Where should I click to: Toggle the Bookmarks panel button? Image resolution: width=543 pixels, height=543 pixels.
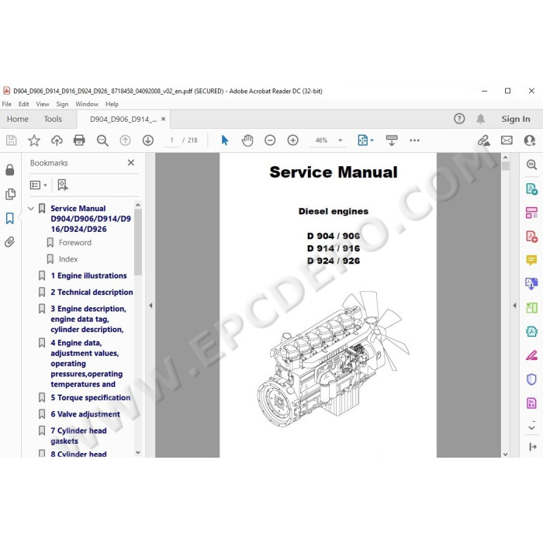point(9,218)
